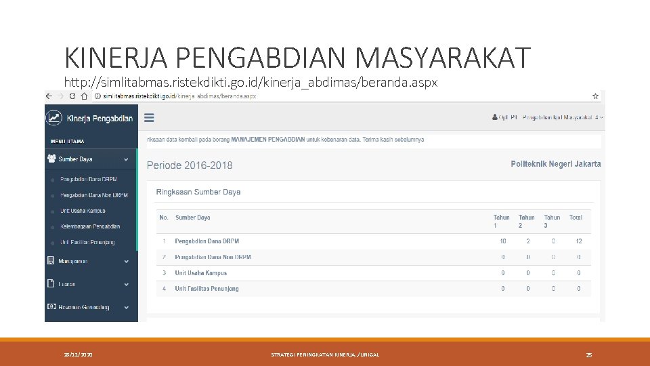Open the Opt PT user account dropdown
Screen dimensions: 650x366
547,117
